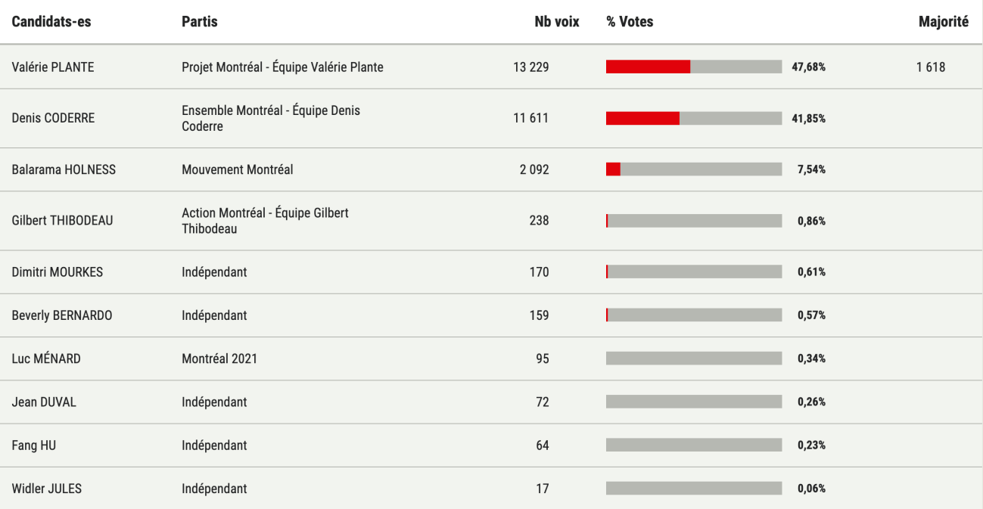Click the Majorité column header

tap(944, 22)
